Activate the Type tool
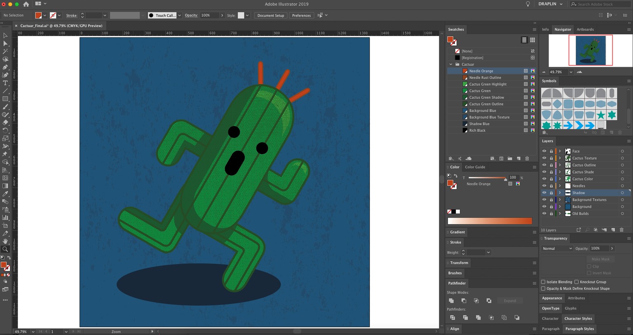 click(x=5, y=83)
